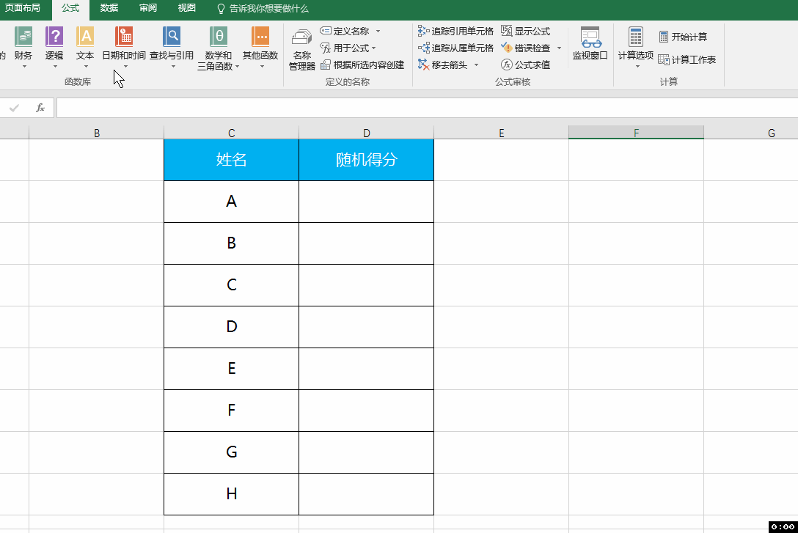Image resolution: width=798 pixels, height=533 pixels.
Task: Click 错误检查 (Error Checking)
Action: (x=525, y=48)
